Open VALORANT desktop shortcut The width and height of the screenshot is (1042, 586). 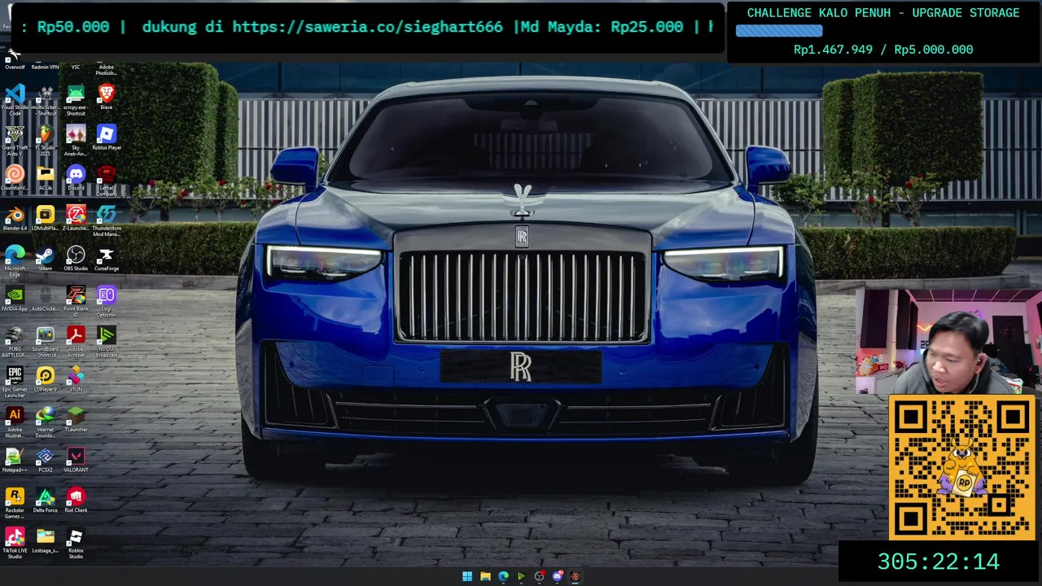point(76,459)
